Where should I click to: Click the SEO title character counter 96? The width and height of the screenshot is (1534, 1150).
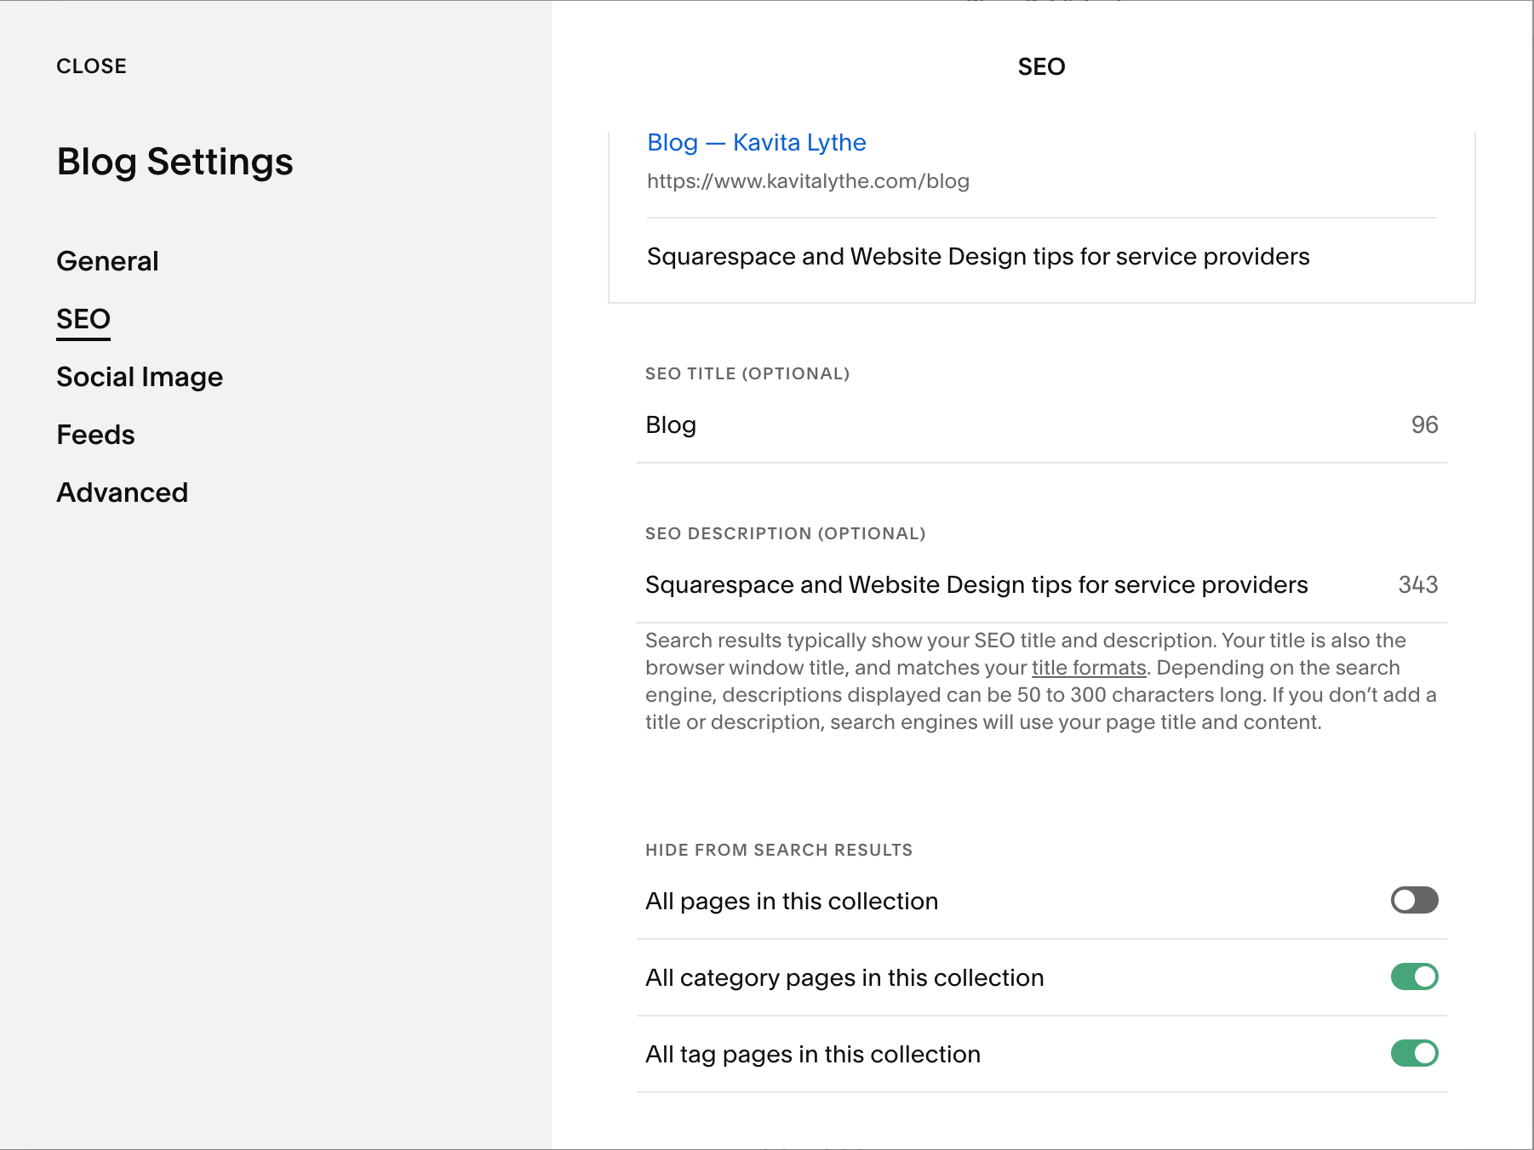pos(1424,425)
